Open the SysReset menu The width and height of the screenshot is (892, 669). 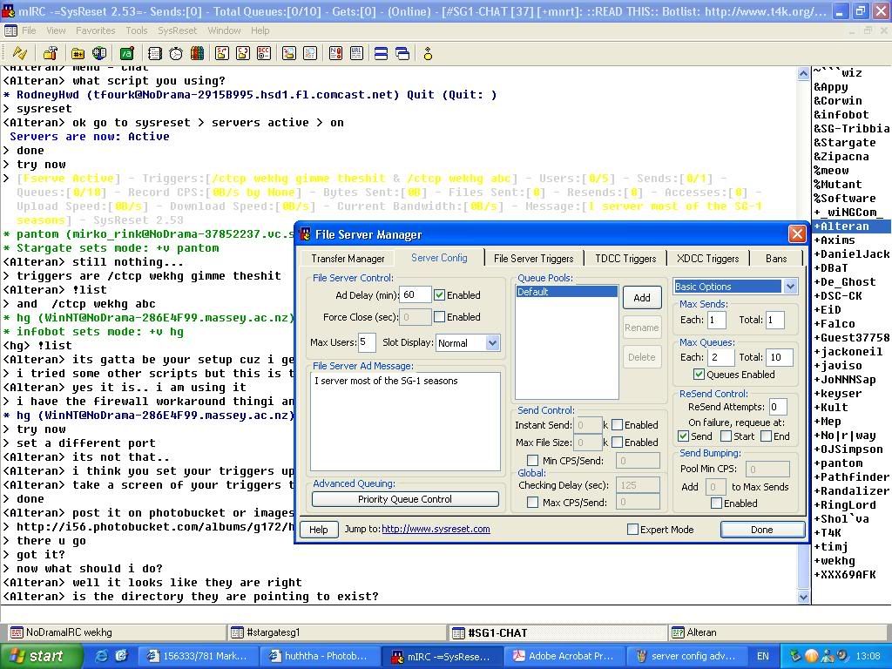pos(177,30)
